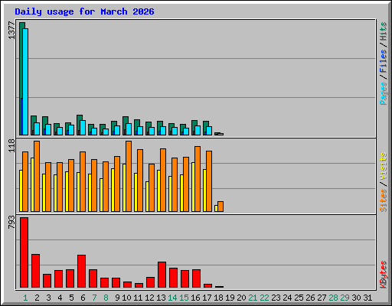Click green day label 15 on the x-axis
The height and width of the screenshot is (306, 392).
point(184,298)
